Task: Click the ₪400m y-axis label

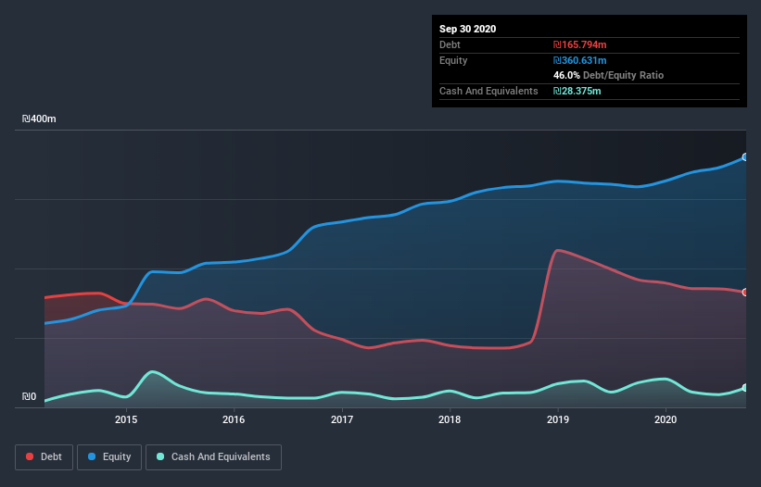Action: pos(39,119)
